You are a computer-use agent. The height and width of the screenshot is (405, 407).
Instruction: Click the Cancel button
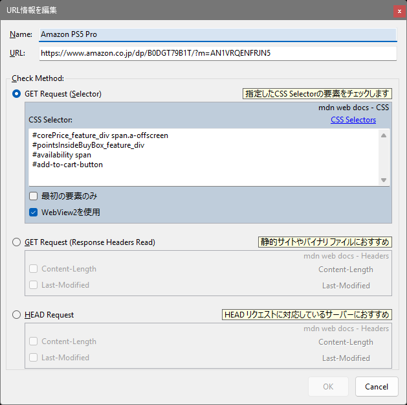[377, 387]
